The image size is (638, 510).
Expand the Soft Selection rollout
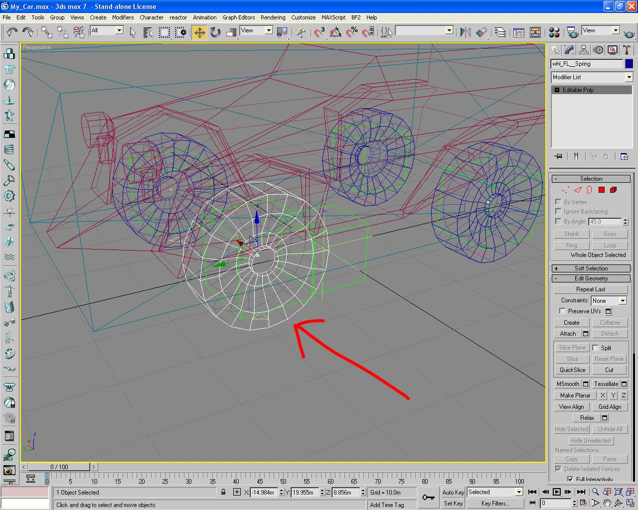click(x=591, y=268)
